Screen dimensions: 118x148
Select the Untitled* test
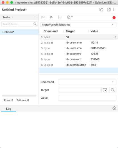pos(19,32)
